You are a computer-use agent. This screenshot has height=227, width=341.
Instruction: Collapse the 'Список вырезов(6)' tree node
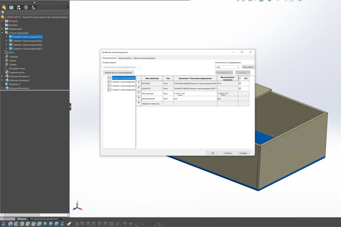[2, 33]
